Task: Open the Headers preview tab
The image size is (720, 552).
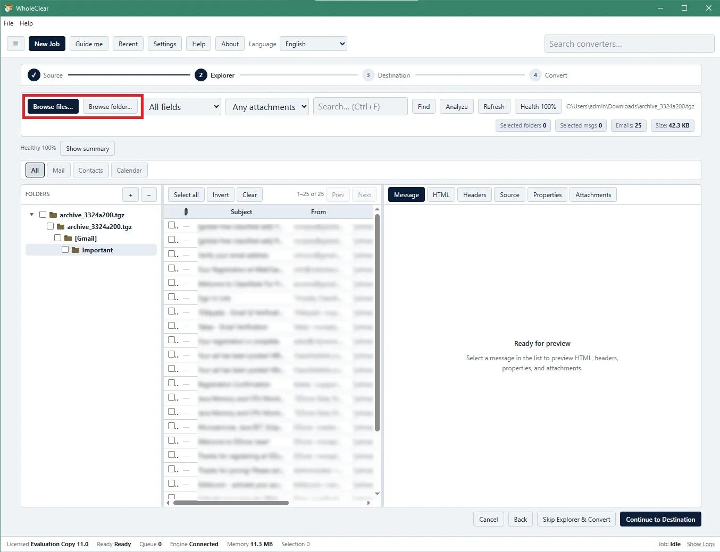Action: [474, 195]
